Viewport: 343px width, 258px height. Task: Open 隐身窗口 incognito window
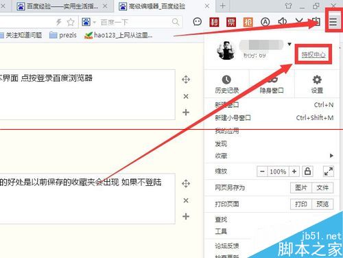tap(272, 84)
